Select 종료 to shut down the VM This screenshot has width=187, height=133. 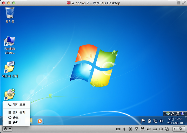click(x=16, y=117)
